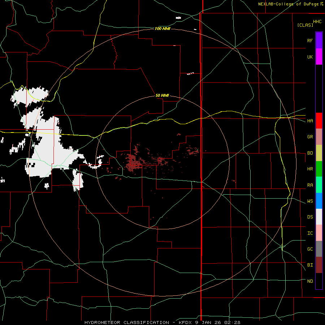Click the BI dark red legend swatch

(319, 265)
